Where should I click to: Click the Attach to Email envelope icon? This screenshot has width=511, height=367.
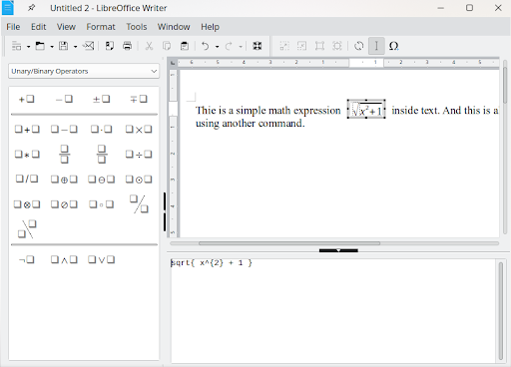click(x=88, y=46)
